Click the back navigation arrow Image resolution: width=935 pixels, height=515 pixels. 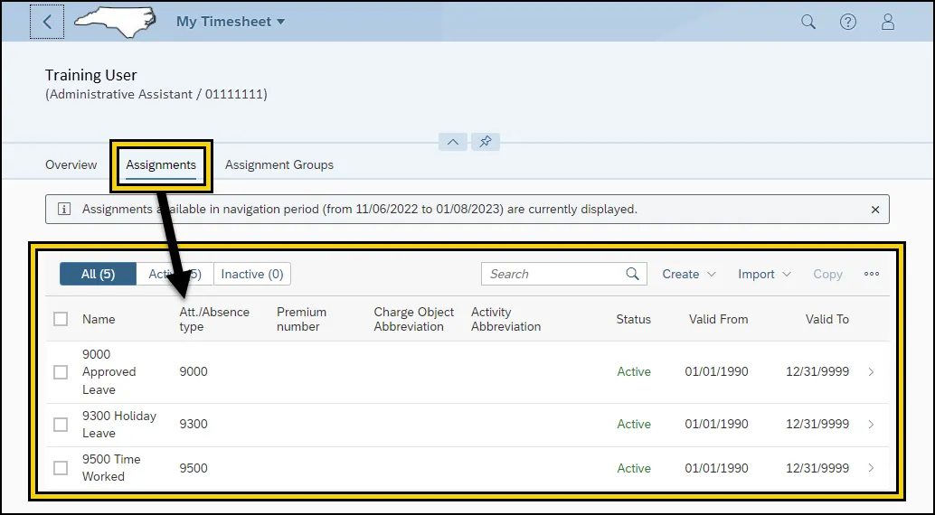(x=47, y=22)
